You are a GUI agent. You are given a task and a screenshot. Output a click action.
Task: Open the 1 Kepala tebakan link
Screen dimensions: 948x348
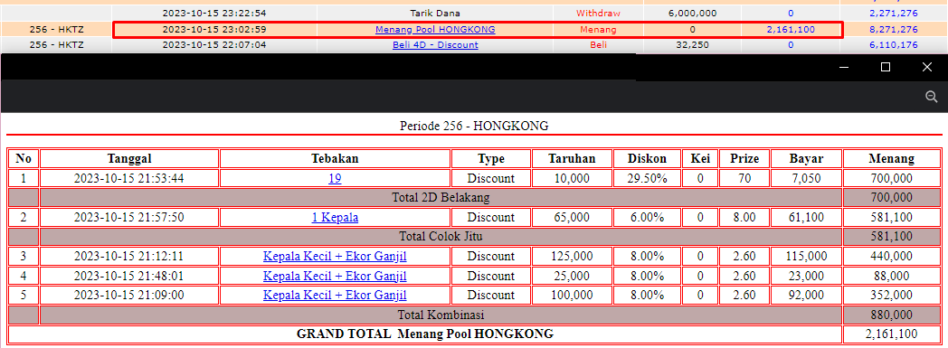point(335,218)
